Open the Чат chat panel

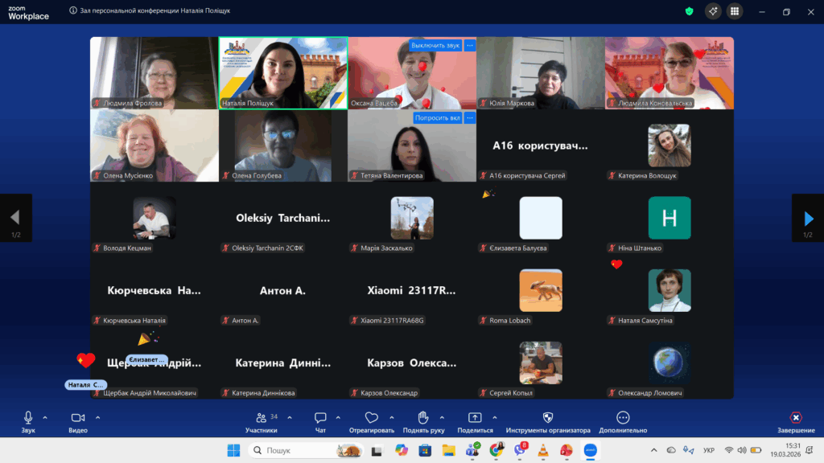pyautogui.click(x=320, y=418)
